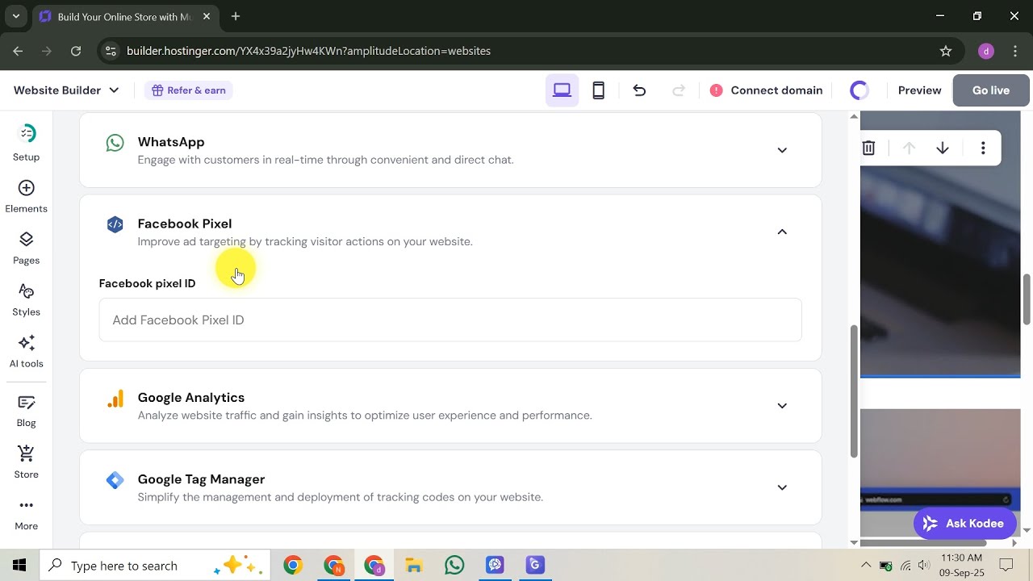Open the Blog section
The image size is (1033, 581).
26,411
